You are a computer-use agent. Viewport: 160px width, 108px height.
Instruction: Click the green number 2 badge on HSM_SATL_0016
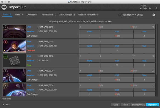pyautogui.click(x=5, y=57)
